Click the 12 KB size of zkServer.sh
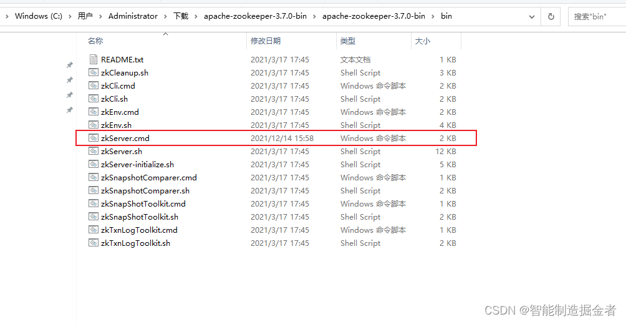The height and width of the screenshot is (322, 626). coord(446,152)
